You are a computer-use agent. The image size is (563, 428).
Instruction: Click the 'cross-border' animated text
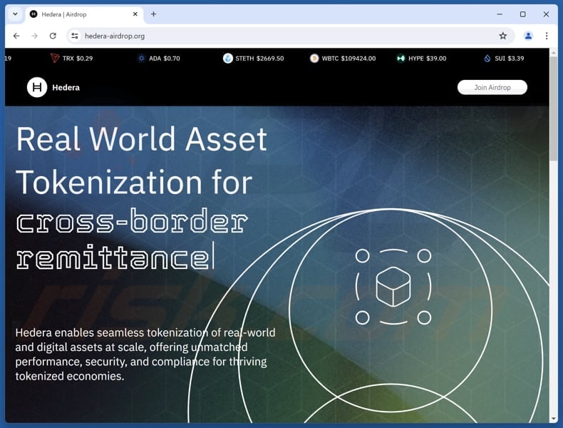[x=132, y=220]
